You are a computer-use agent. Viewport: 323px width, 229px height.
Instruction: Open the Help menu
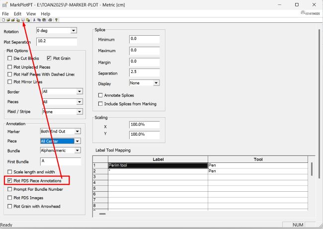point(46,14)
